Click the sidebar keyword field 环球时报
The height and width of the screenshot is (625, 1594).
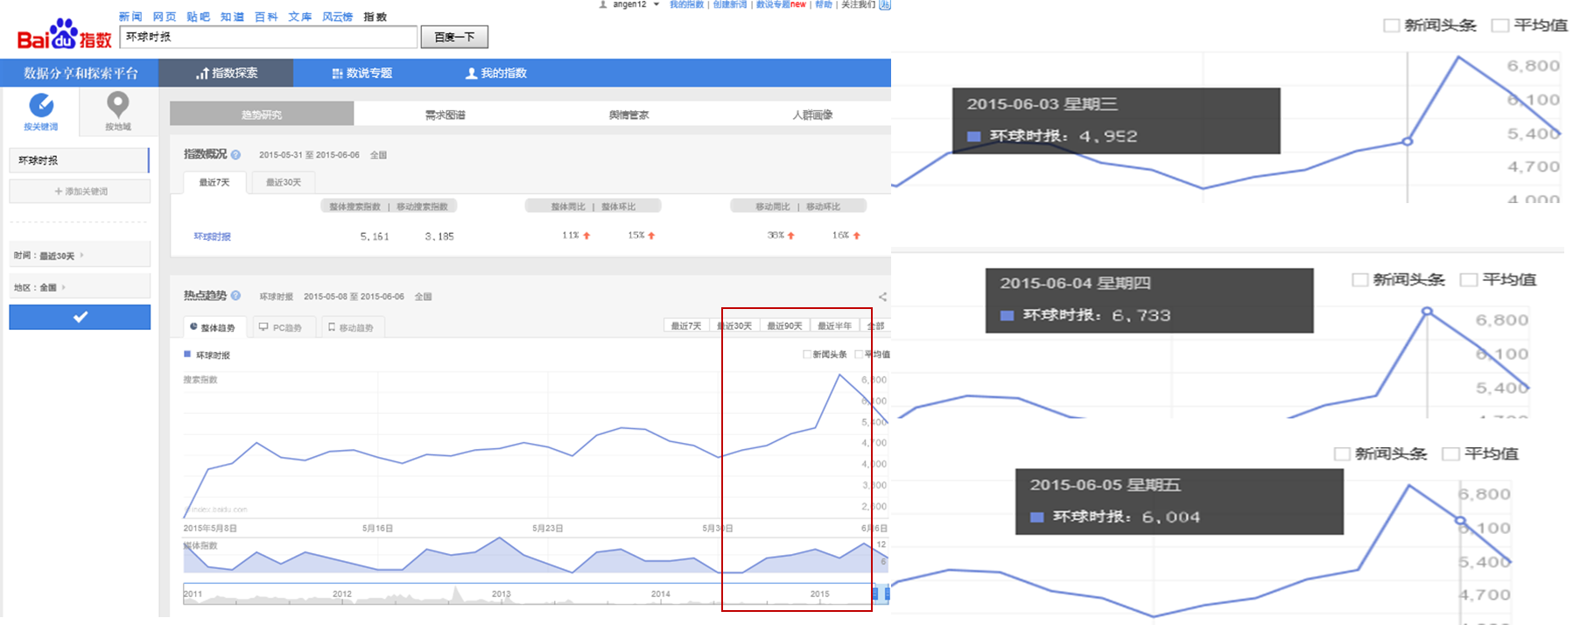80,160
